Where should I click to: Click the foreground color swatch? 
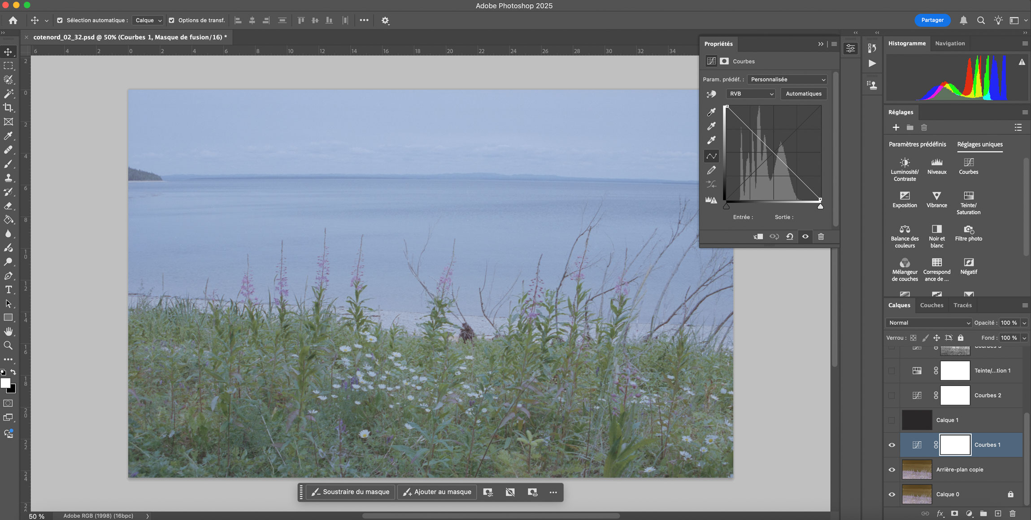coord(5,383)
